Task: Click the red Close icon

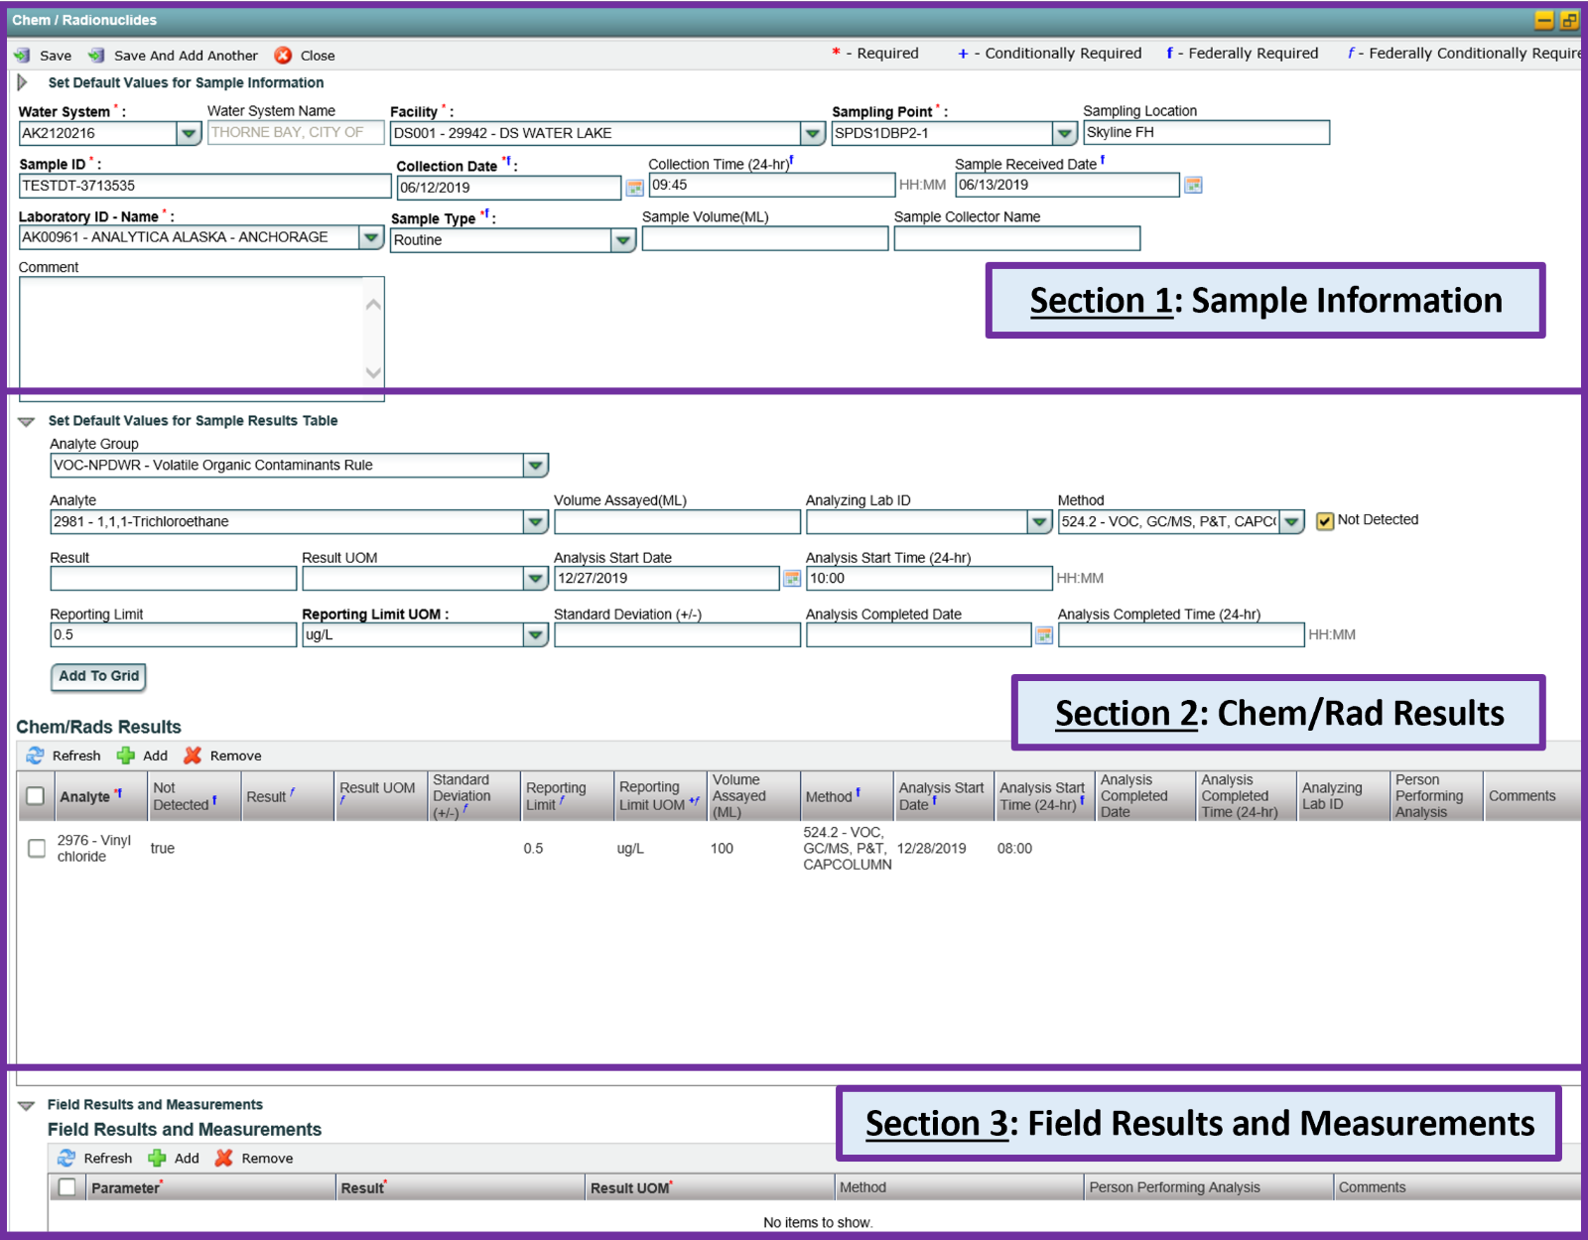Action: coord(283,56)
